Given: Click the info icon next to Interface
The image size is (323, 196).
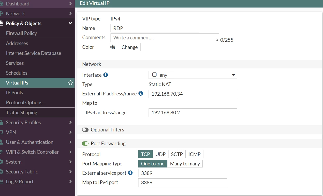Looking at the screenshot, I should 106,75.
